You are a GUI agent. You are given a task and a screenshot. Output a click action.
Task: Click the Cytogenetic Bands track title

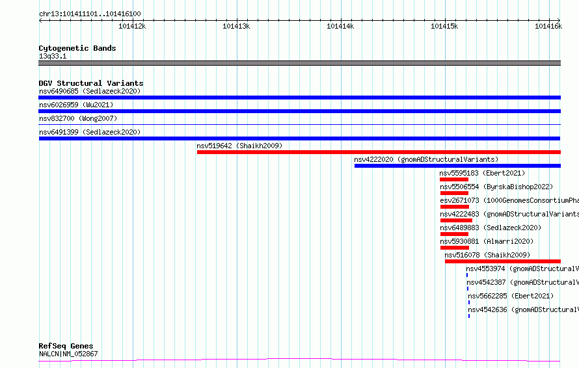(x=77, y=48)
